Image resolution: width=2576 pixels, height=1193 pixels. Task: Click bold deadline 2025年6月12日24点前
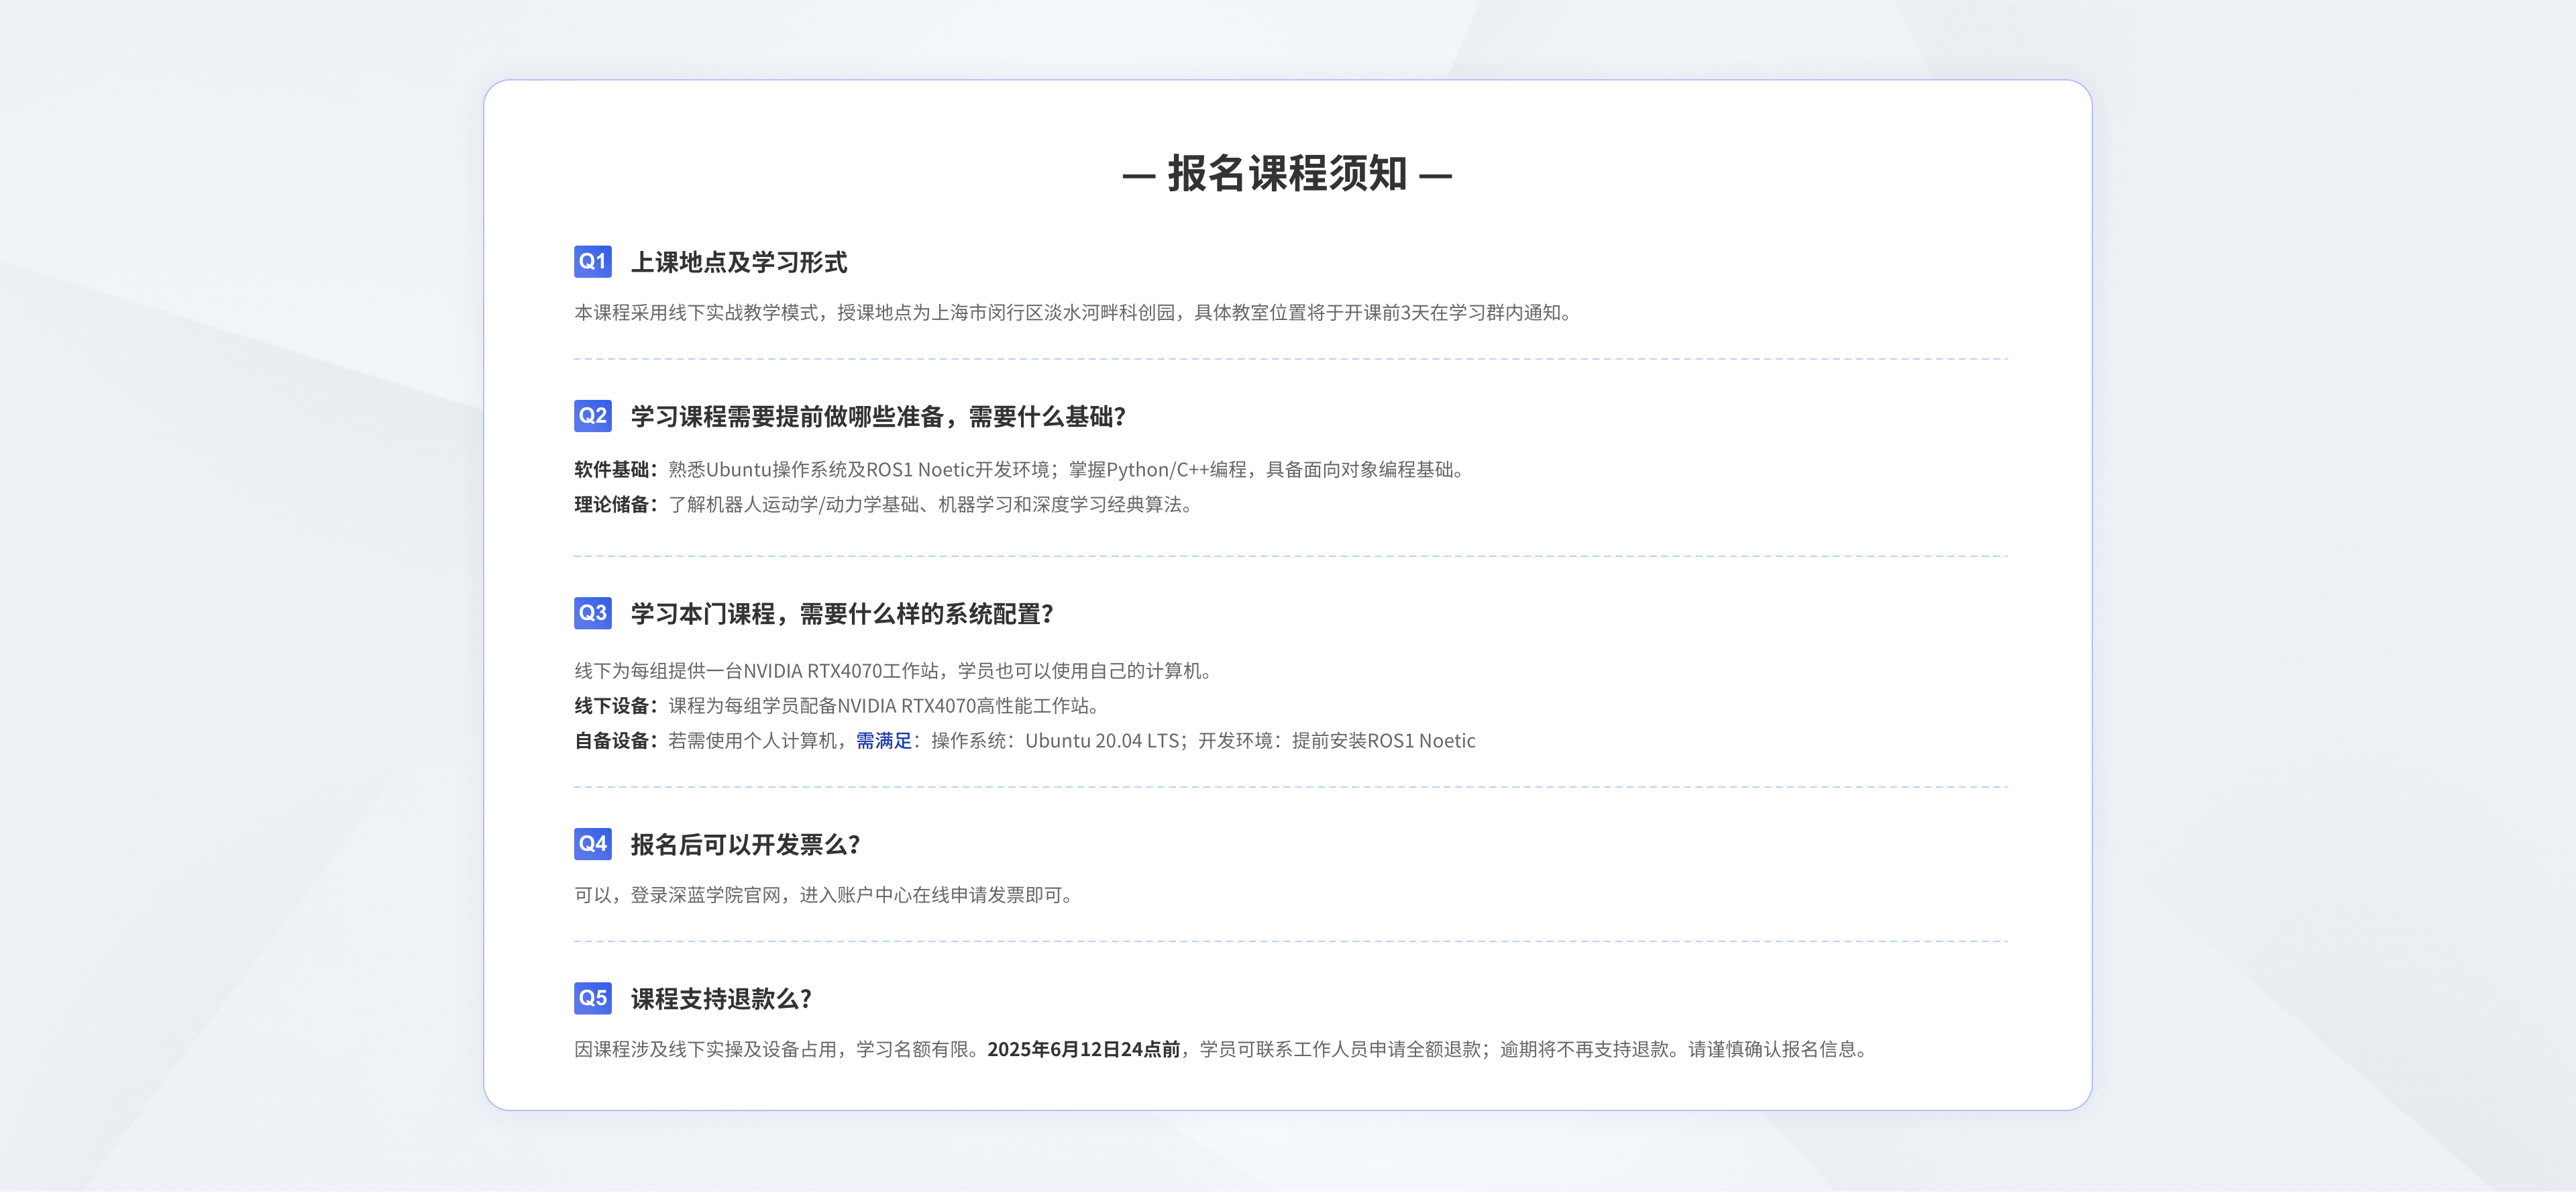[1084, 1048]
